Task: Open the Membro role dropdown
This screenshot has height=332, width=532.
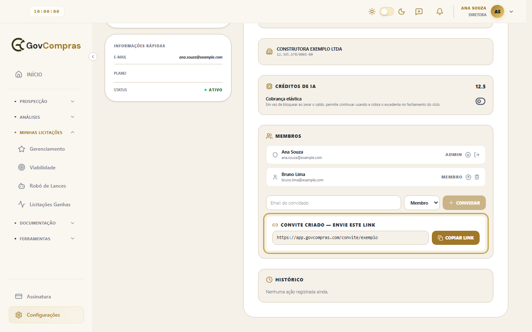Action: (x=422, y=203)
